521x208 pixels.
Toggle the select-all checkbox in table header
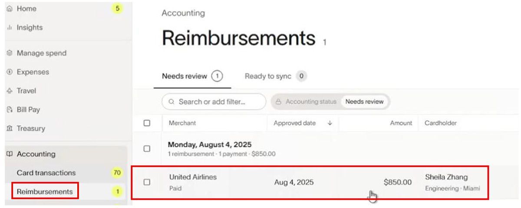[147, 123]
